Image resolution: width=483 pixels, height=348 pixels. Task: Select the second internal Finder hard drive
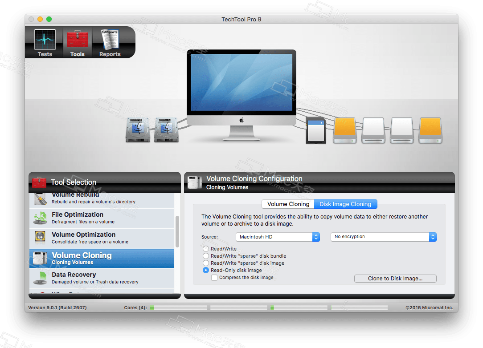pyautogui.click(x=166, y=129)
